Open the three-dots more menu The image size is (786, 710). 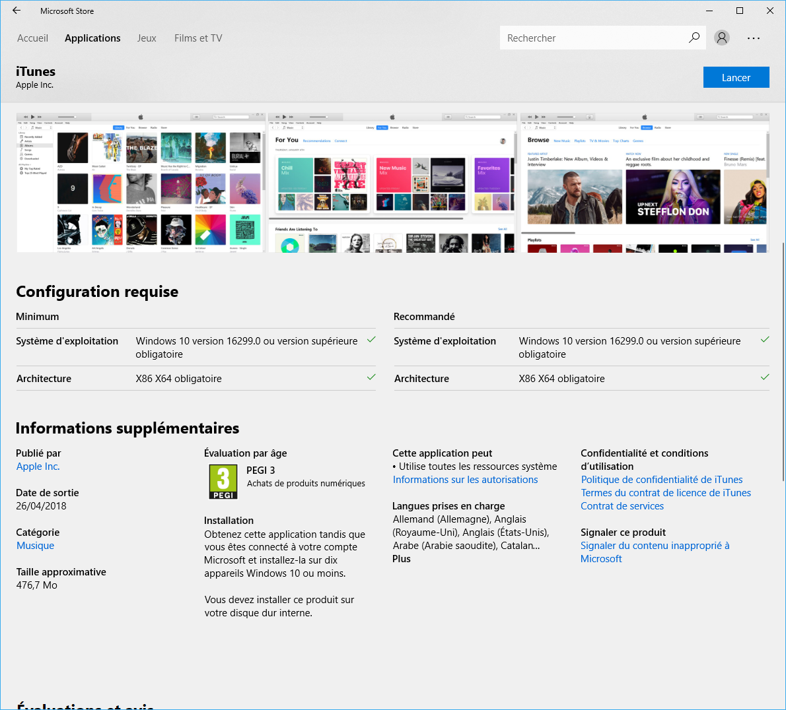click(x=754, y=38)
